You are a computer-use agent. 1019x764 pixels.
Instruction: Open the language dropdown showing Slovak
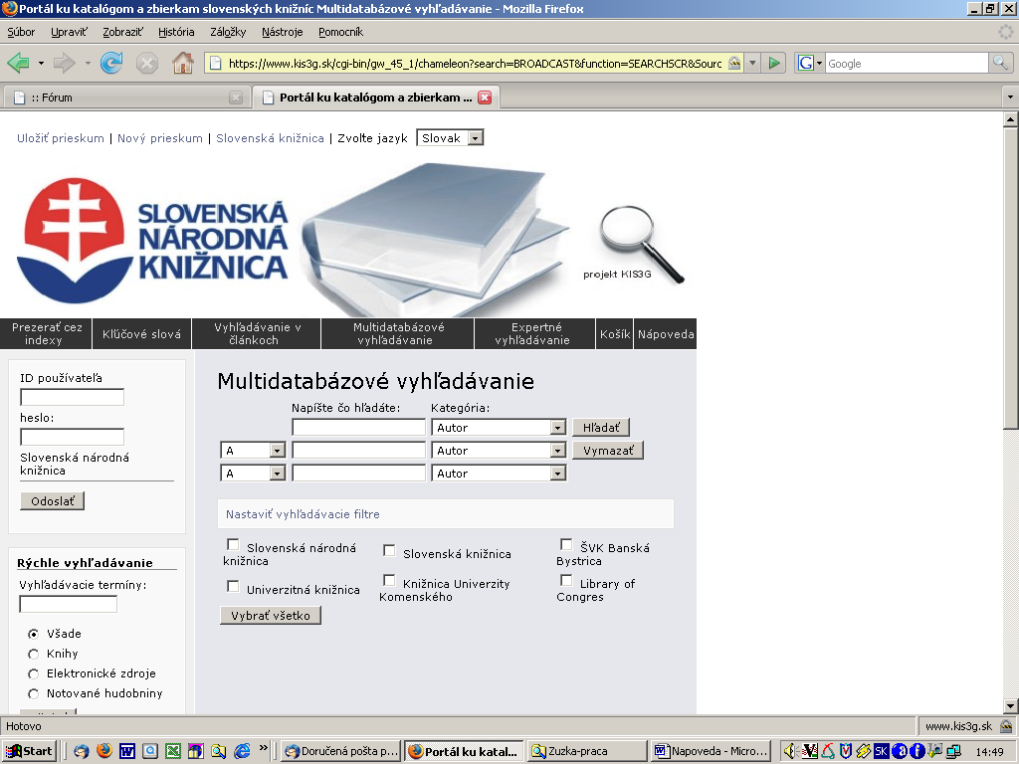pos(475,138)
